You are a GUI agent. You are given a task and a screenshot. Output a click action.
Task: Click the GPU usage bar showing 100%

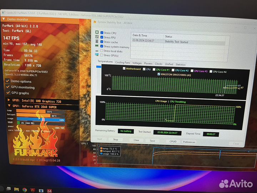pyautogui.click(x=41, y=119)
